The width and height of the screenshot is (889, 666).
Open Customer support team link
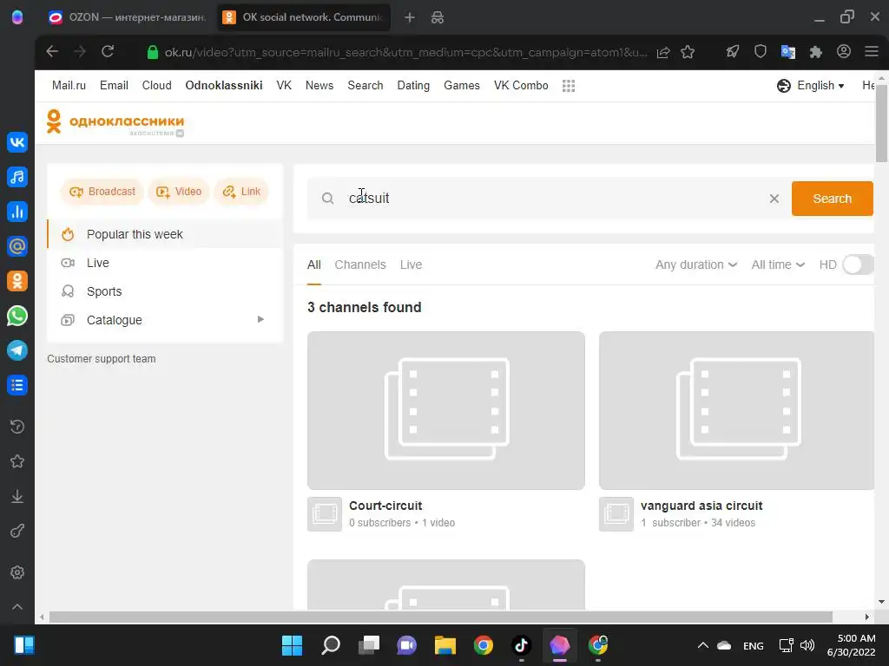click(x=102, y=358)
